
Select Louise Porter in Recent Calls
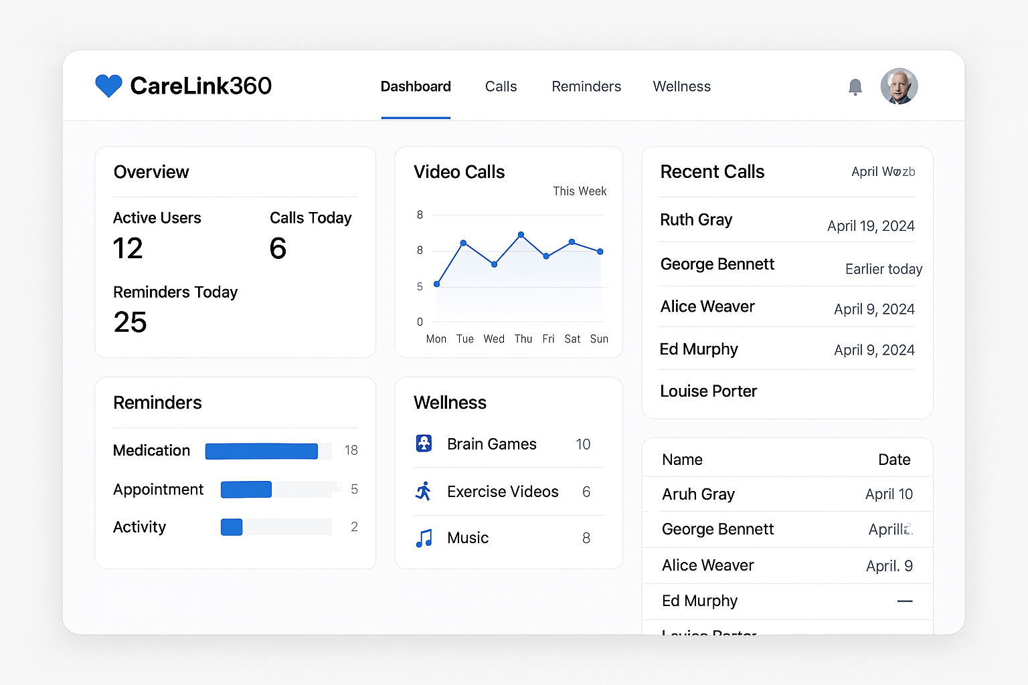pyautogui.click(x=708, y=391)
